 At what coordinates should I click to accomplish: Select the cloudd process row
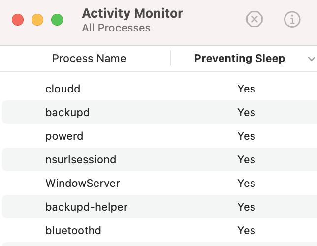click(x=63, y=89)
